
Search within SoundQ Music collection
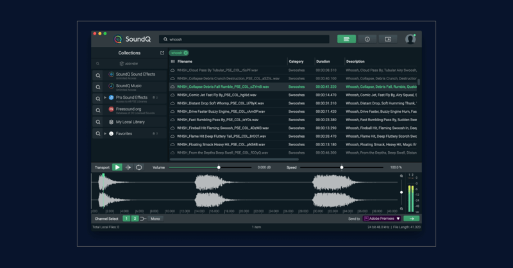(98, 87)
